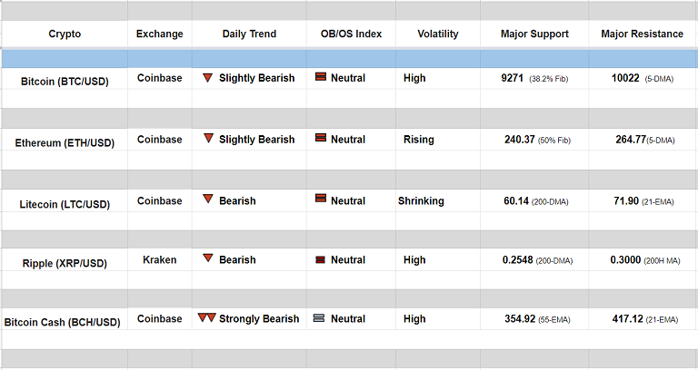Click Litecoin's red neutral OB/OS icon
This screenshot has width=698, height=370.
pyautogui.click(x=320, y=200)
